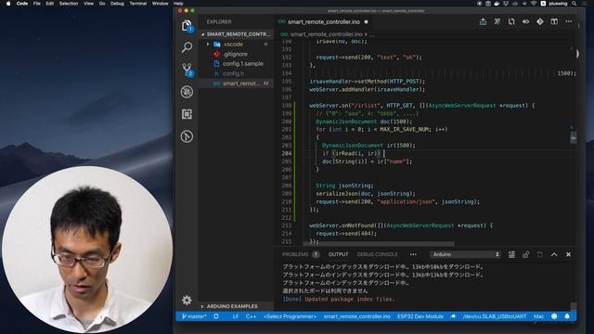Open the Explorer view in activity bar

pos(187,26)
